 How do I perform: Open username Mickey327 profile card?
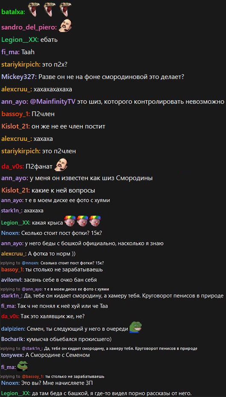click(x=19, y=77)
